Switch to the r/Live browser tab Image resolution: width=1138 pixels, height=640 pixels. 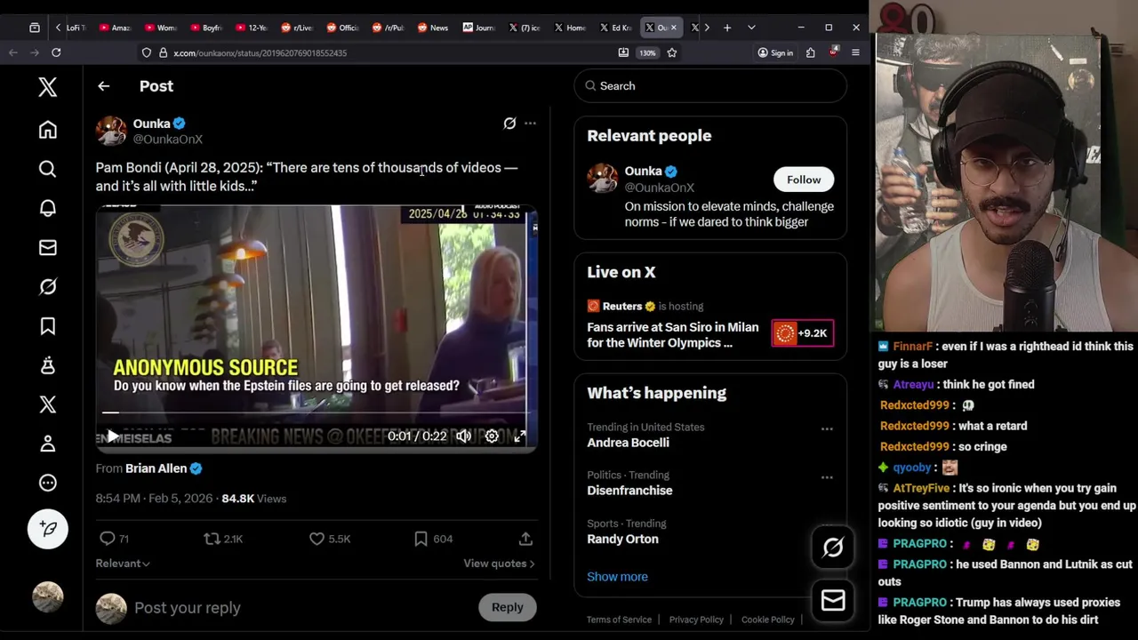[298, 28]
